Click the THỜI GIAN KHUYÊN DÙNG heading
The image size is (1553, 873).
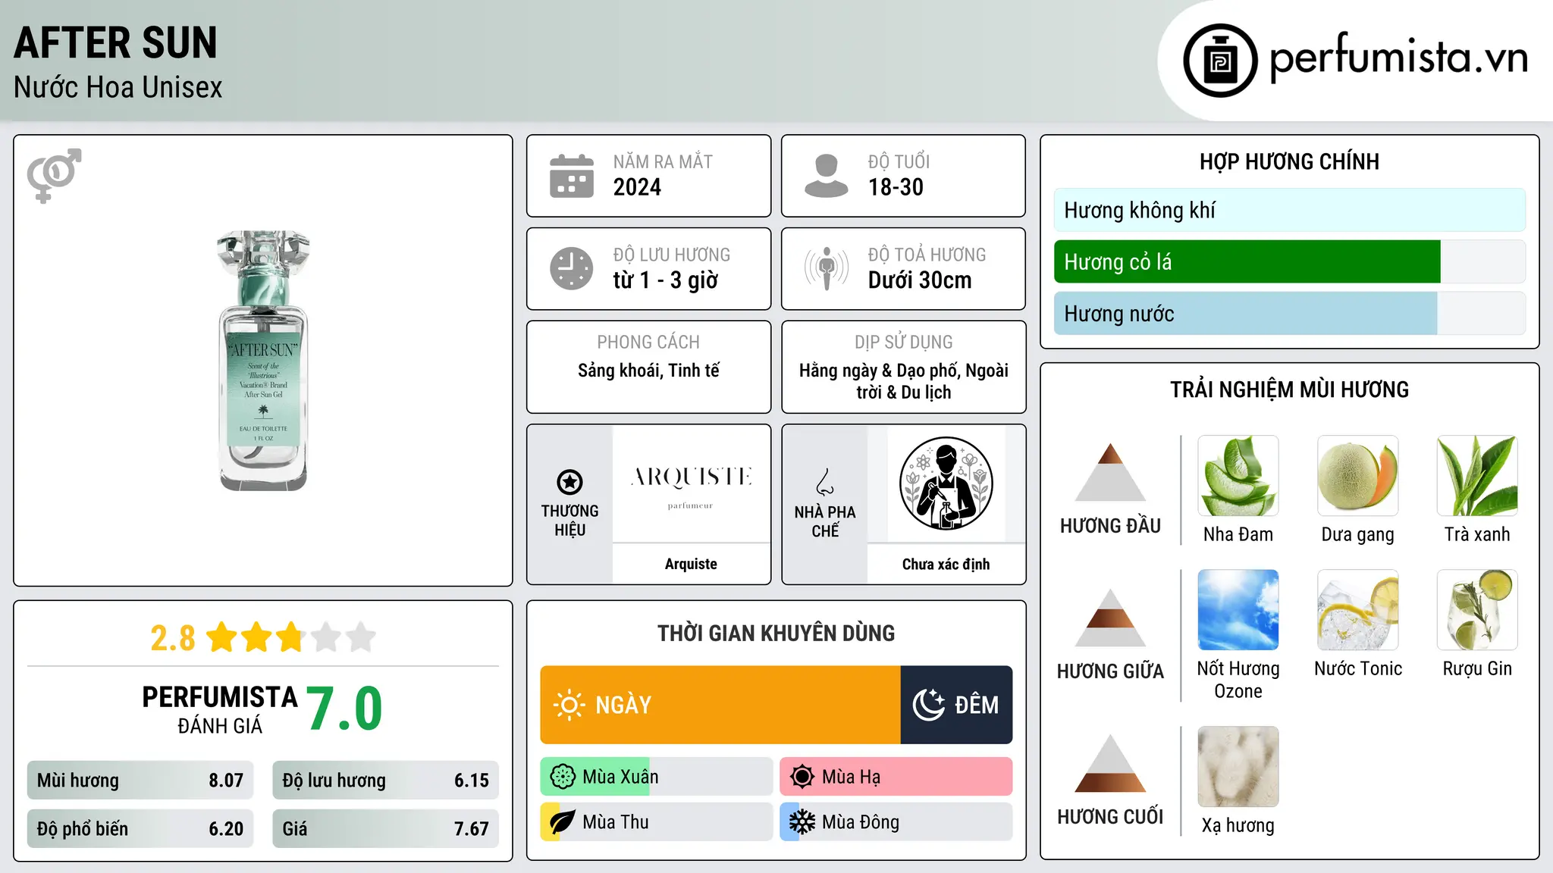pos(776,633)
